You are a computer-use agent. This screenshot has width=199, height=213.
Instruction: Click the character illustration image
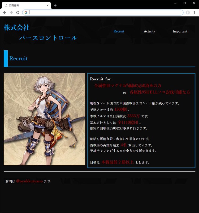click(44, 119)
